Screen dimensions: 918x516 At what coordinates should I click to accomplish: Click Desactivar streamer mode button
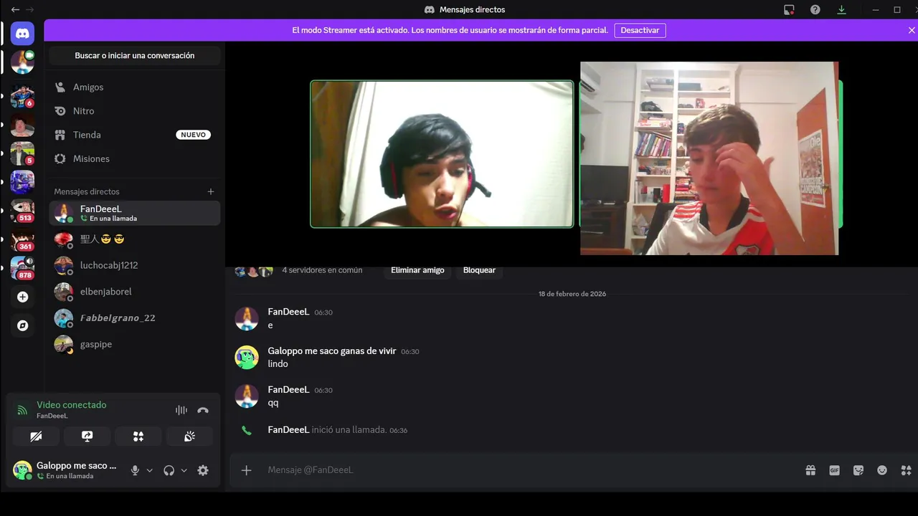coord(640,30)
